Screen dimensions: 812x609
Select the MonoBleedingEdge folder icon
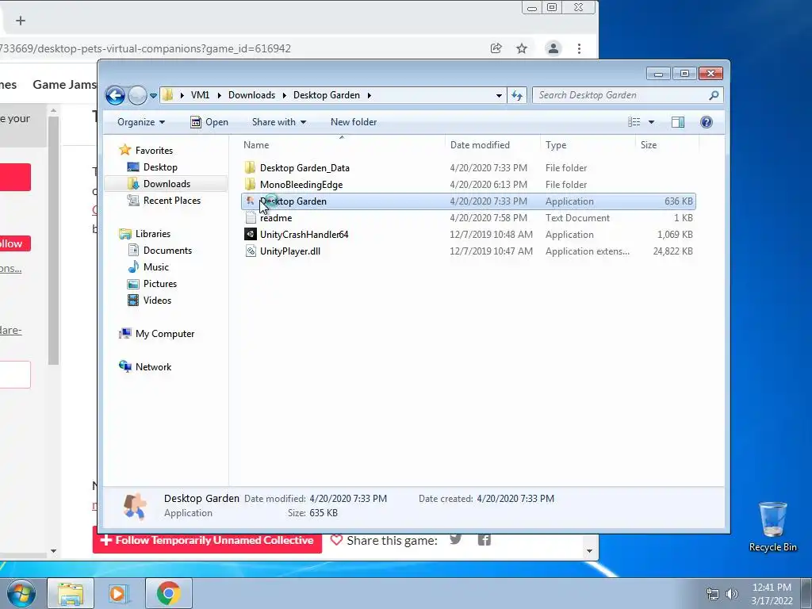click(250, 184)
